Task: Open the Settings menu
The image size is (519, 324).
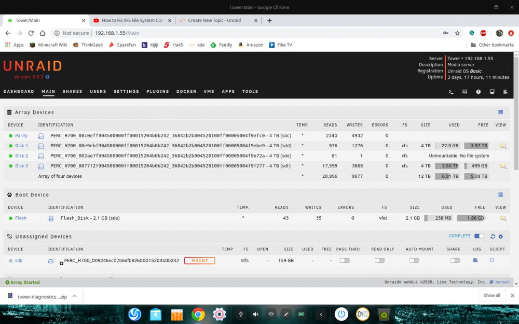Action: [126, 92]
